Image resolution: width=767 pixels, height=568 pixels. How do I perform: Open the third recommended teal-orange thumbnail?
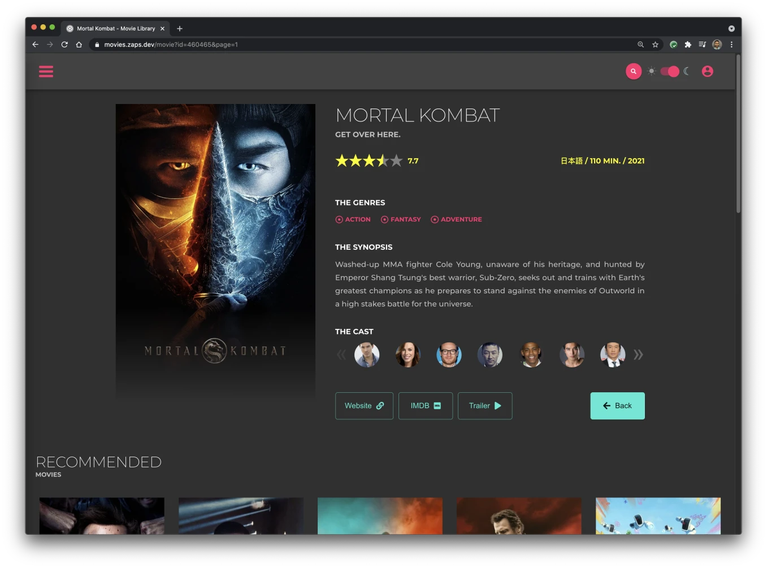click(x=380, y=516)
